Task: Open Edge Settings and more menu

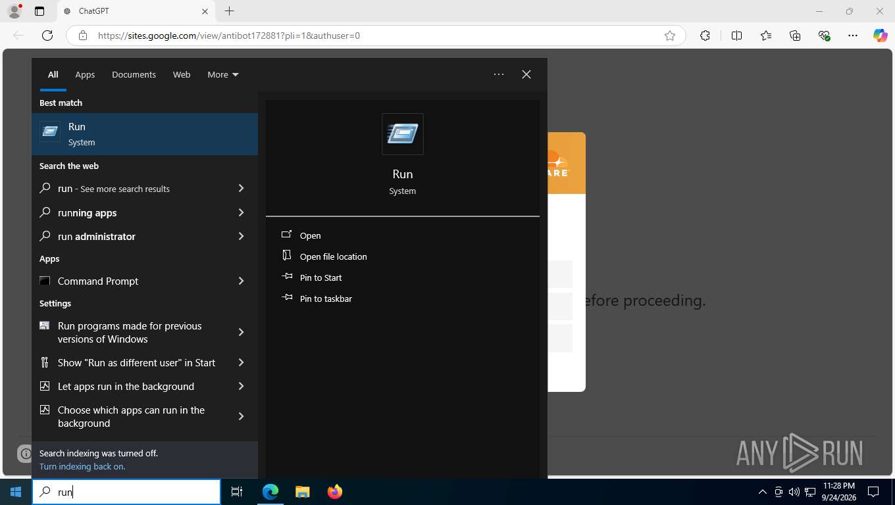Action: tap(853, 36)
